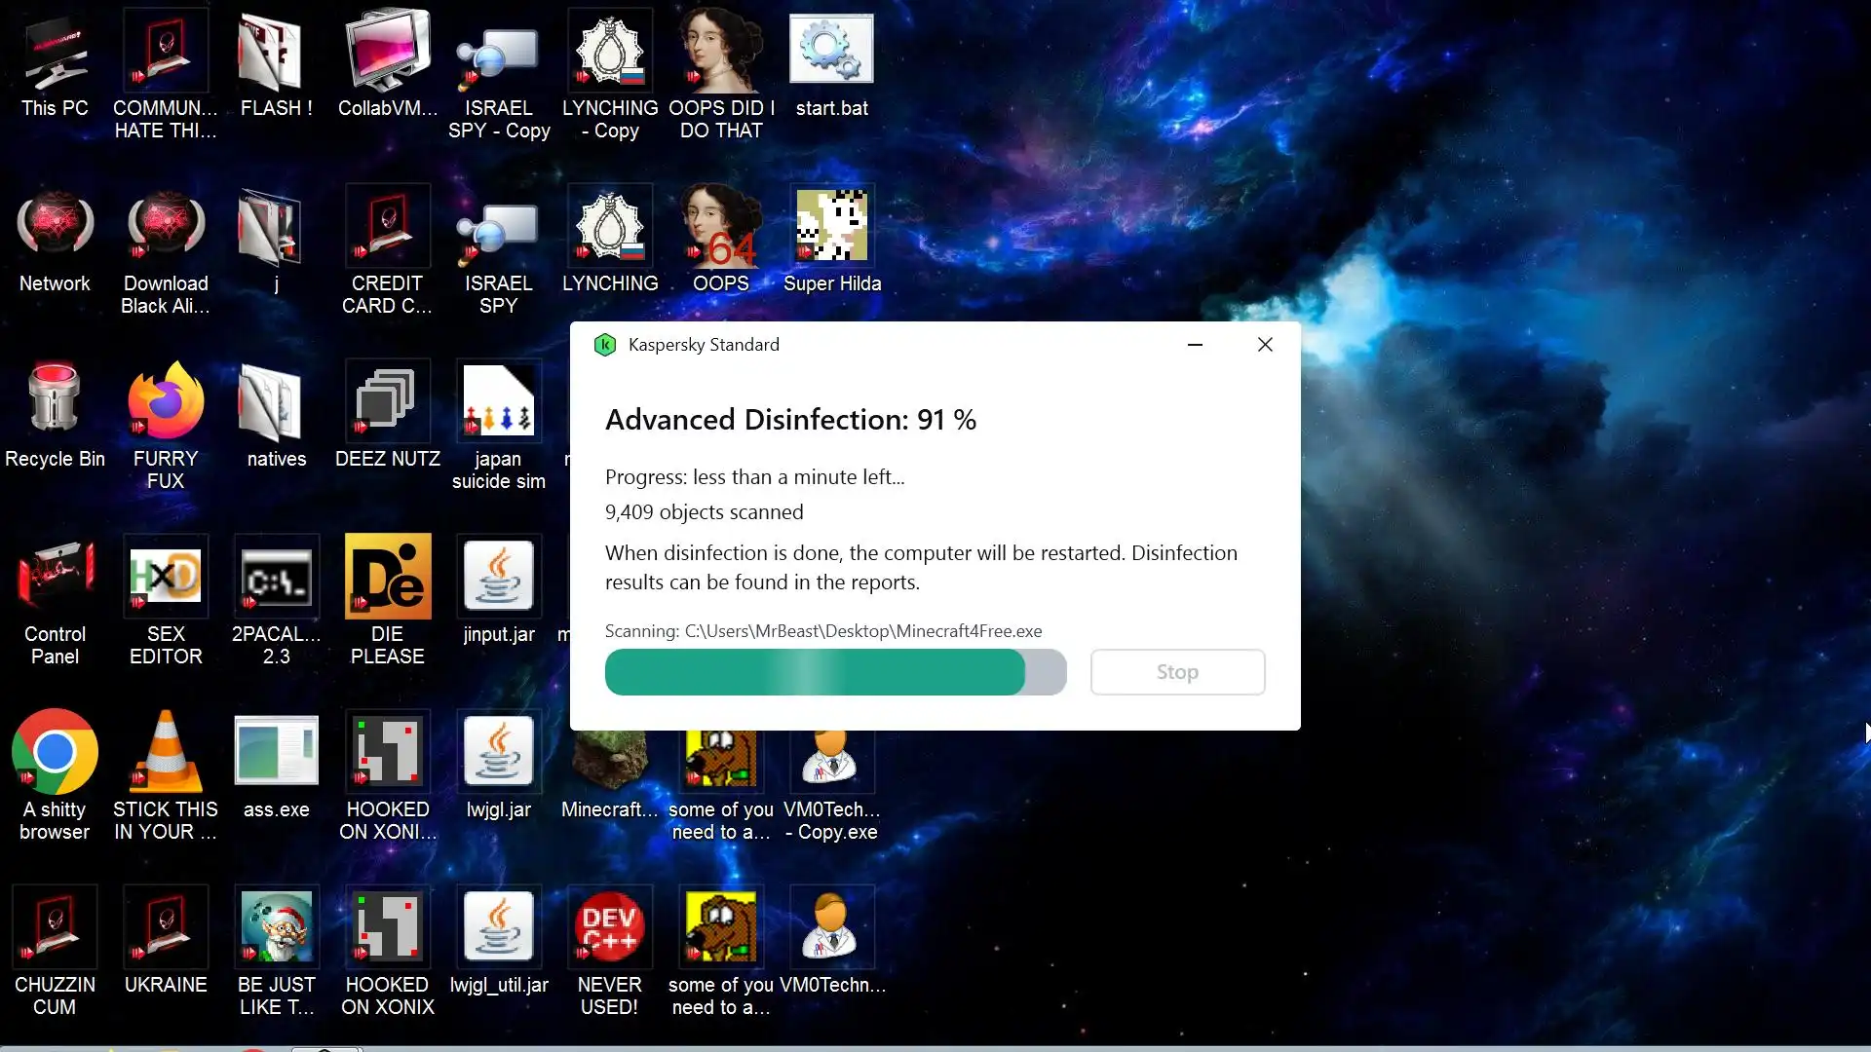Click the scanning file path text
This screenshot has height=1052, width=1871.
tap(823, 631)
